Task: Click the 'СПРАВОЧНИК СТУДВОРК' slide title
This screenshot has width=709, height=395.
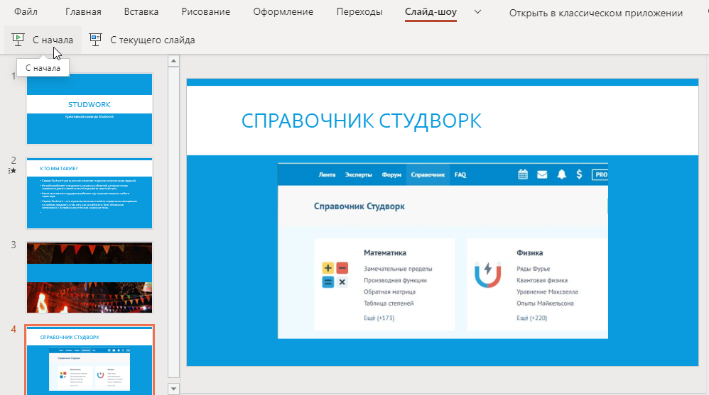Action: (361, 121)
